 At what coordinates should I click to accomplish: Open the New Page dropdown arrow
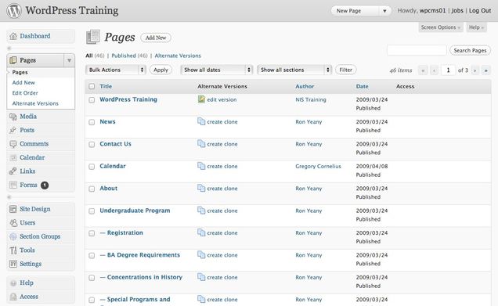(384, 11)
